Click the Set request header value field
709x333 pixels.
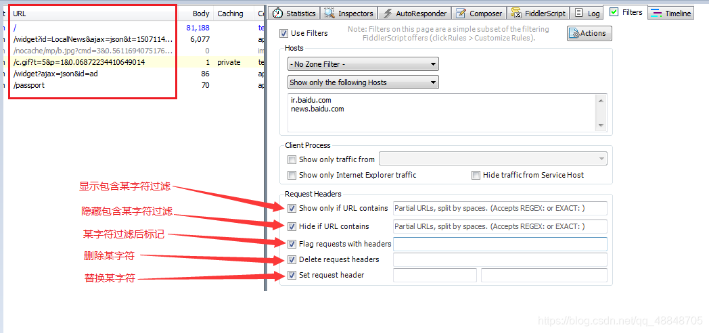544,275
